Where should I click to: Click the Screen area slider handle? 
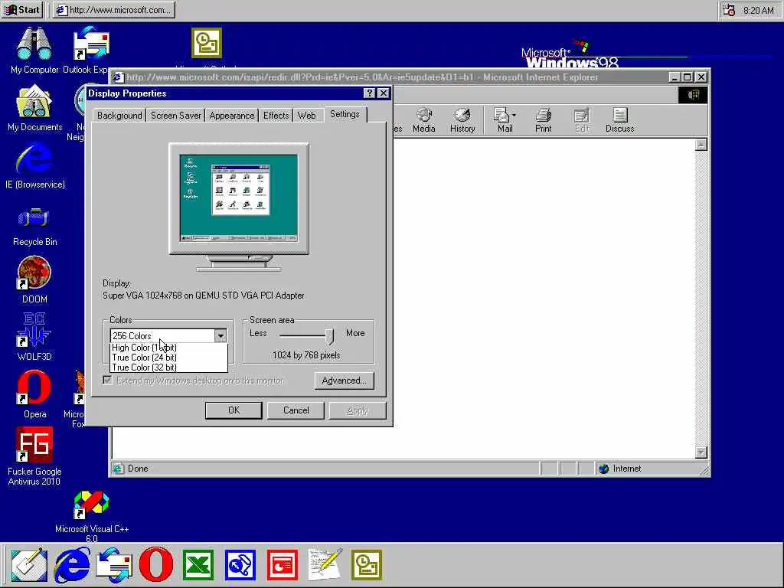(329, 336)
